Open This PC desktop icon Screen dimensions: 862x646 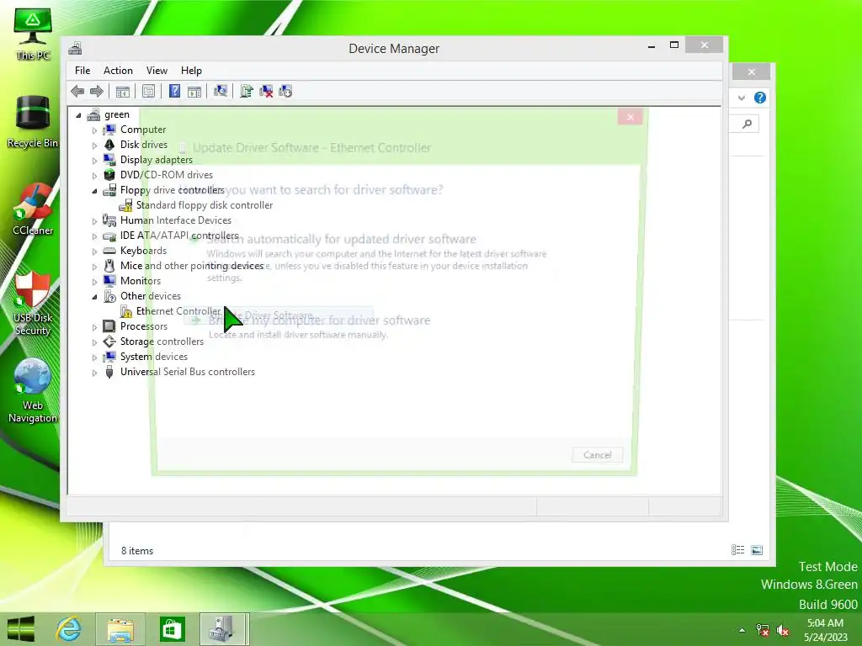[33, 34]
